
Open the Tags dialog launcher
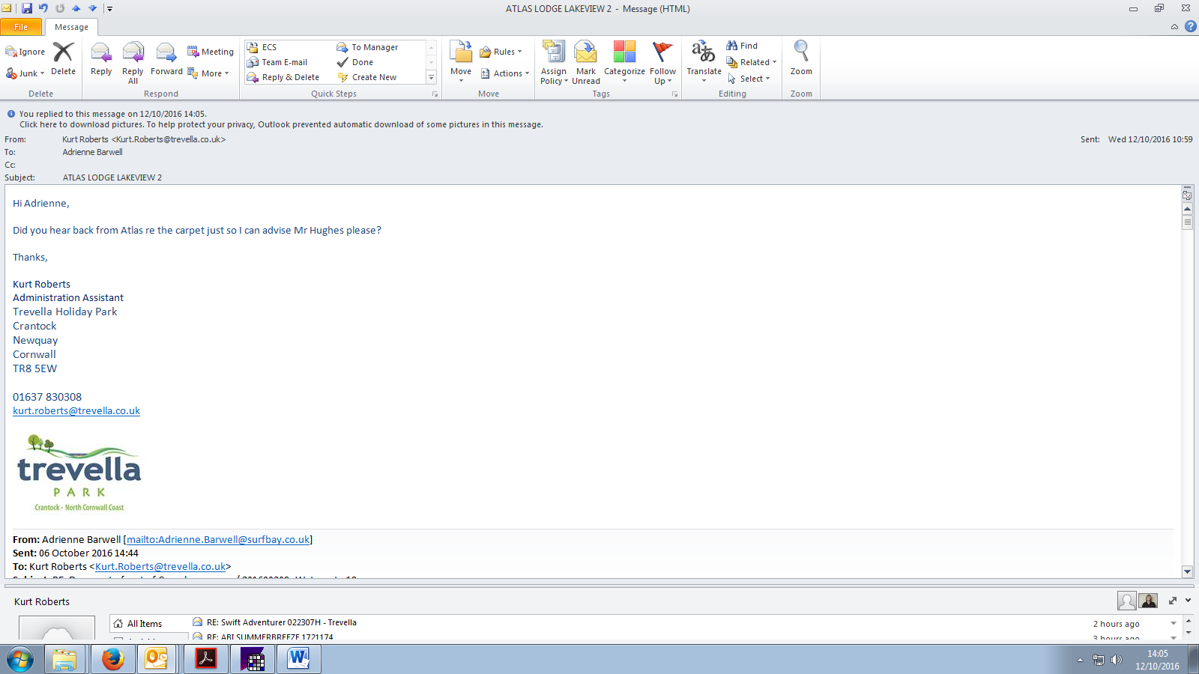pos(674,94)
